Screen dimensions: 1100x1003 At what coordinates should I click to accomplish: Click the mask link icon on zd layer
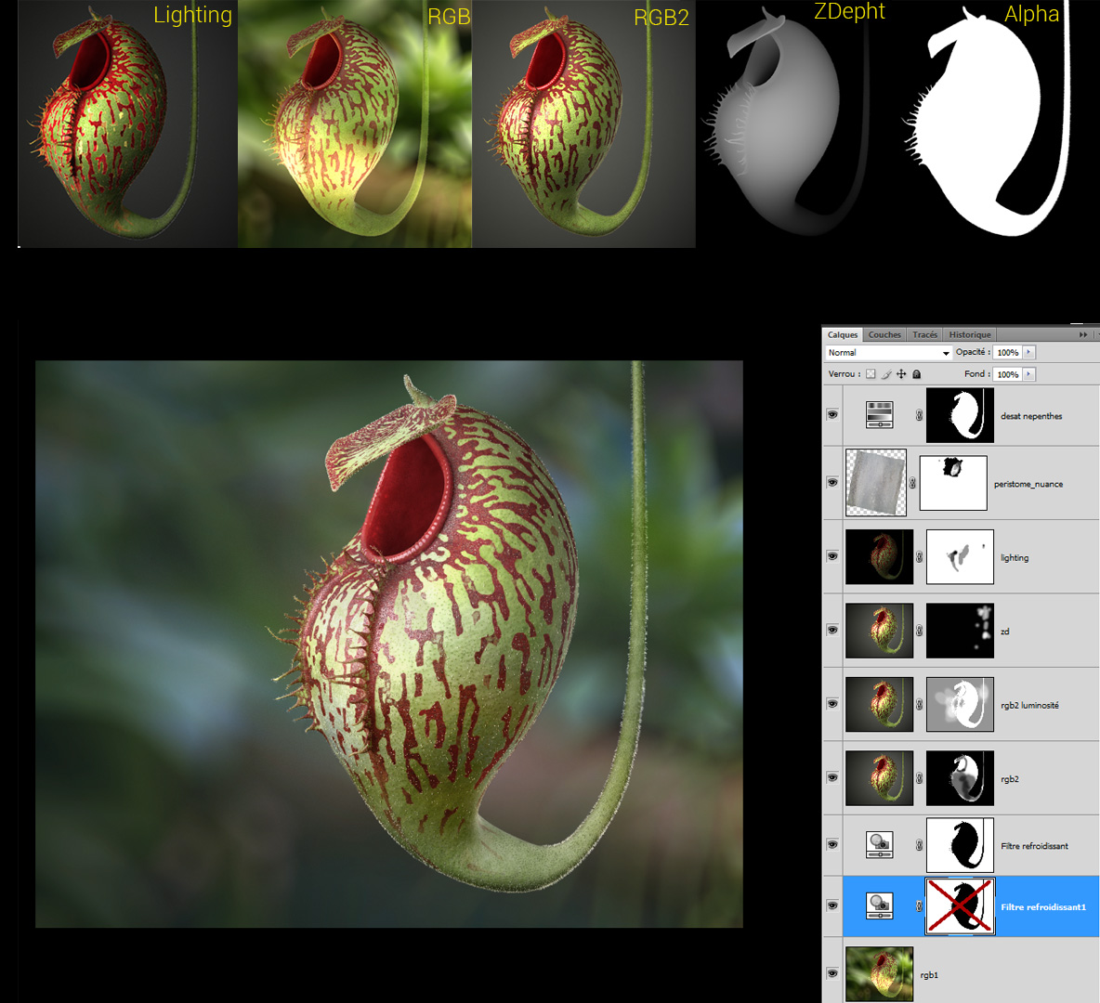tap(919, 631)
